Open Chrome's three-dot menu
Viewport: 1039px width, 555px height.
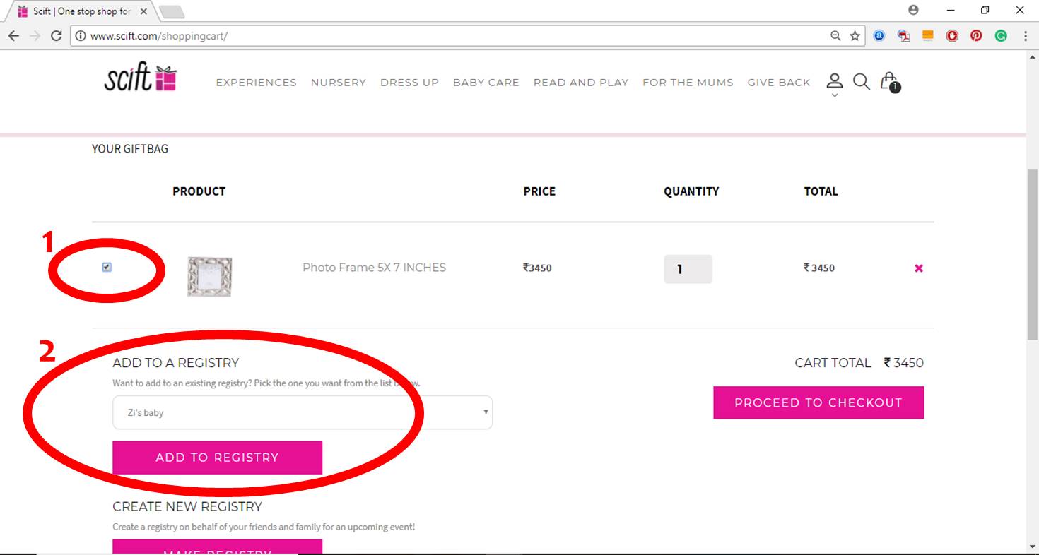tap(1025, 36)
